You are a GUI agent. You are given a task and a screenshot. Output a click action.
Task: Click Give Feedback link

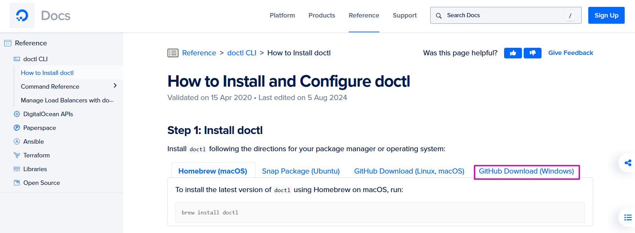point(570,53)
